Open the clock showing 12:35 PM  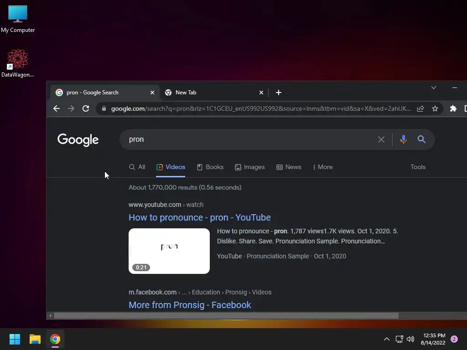(x=433, y=339)
